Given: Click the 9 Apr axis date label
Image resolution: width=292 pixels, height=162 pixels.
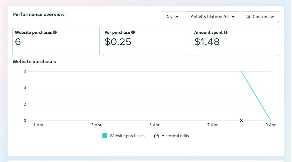Looking at the screenshot, I should coord(270,125).
